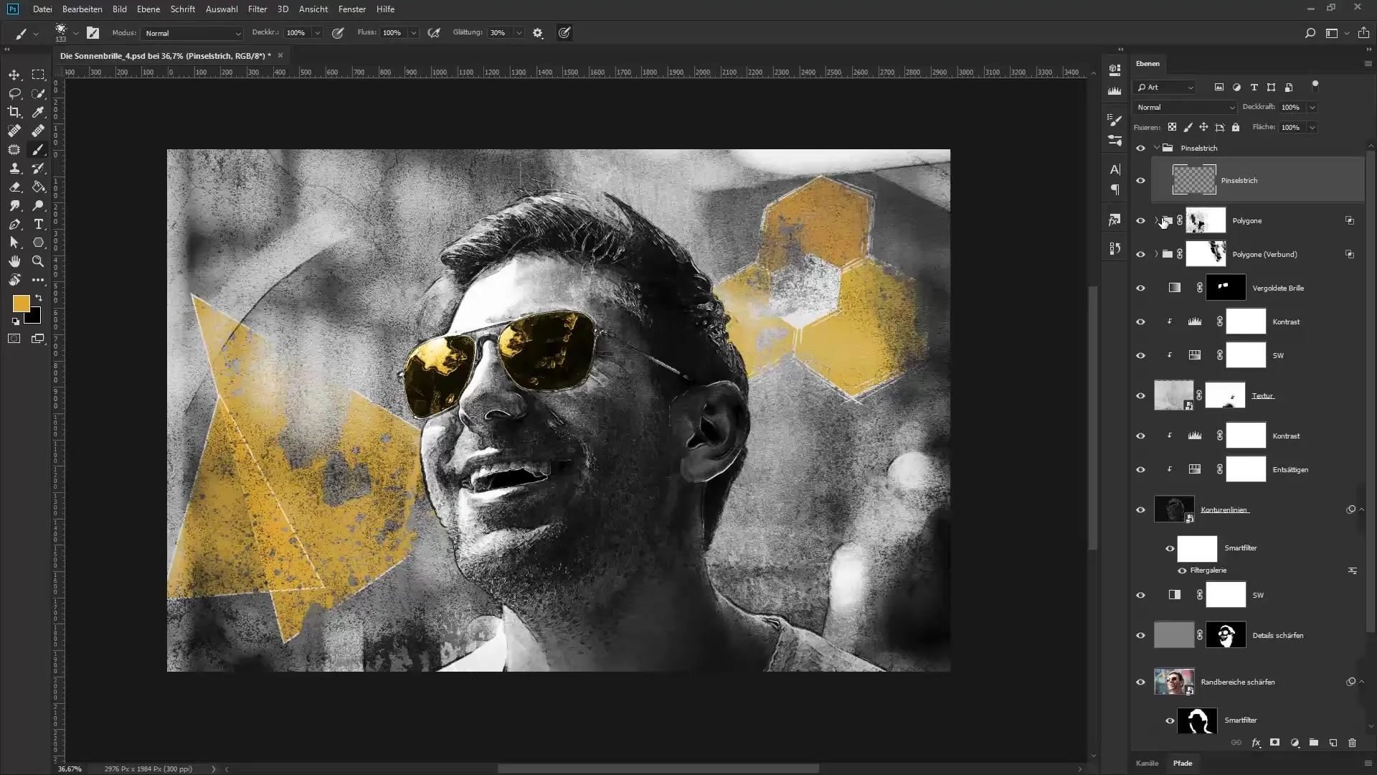Toggle visibility of the Textur layer

coord(1140,395)
